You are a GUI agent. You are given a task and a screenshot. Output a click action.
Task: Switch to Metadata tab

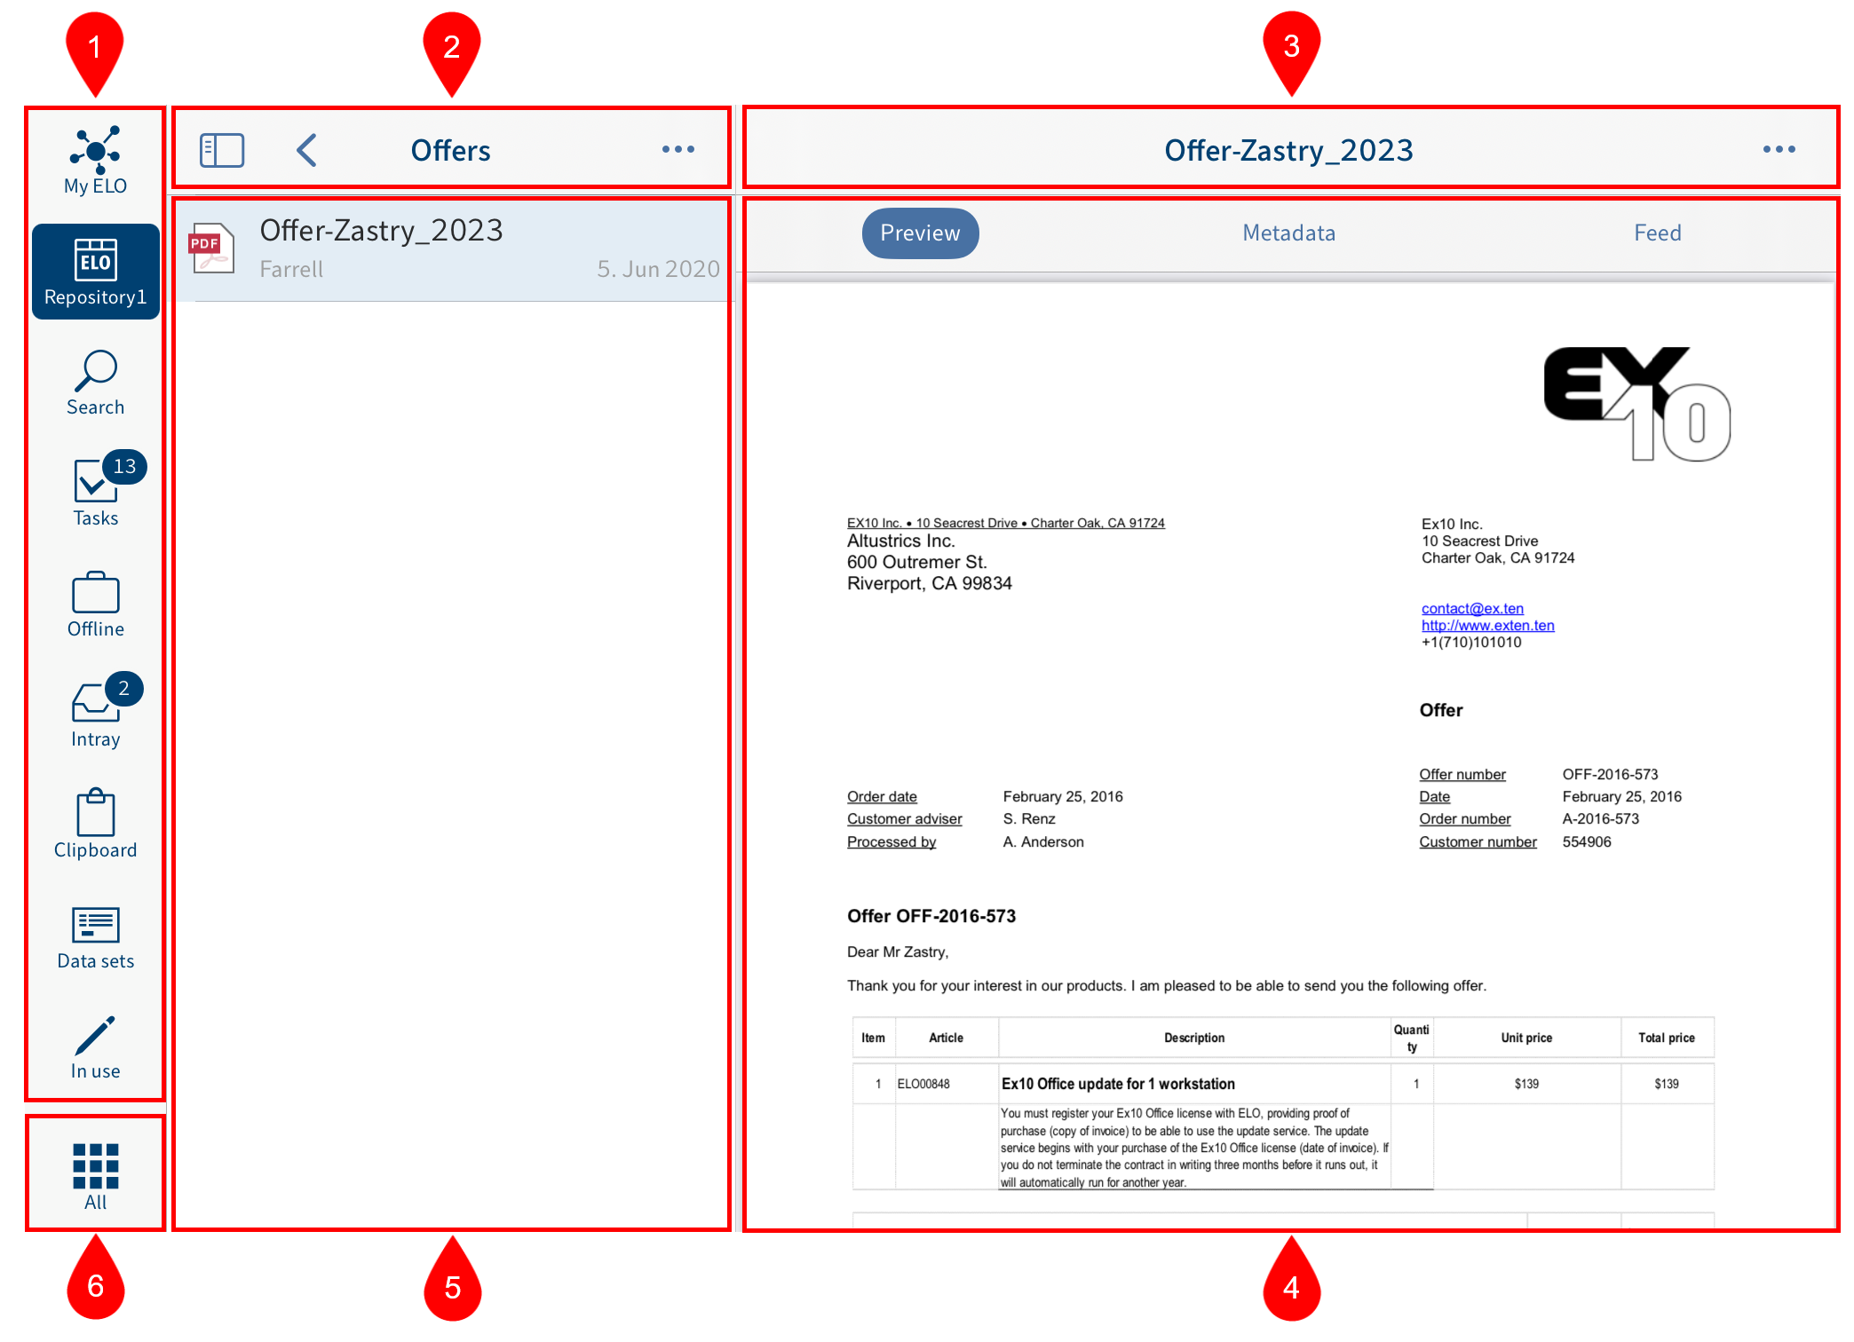[1290, 233]
